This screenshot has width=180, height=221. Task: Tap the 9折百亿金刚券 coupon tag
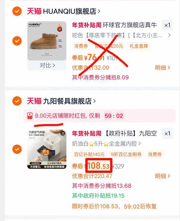pos(126,155)
